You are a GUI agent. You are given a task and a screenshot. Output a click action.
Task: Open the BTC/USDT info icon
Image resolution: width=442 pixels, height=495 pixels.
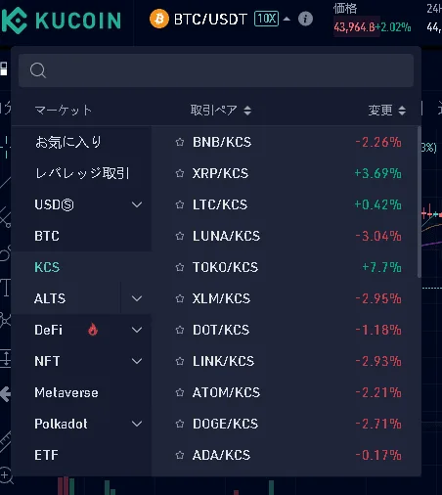point(305,19)
